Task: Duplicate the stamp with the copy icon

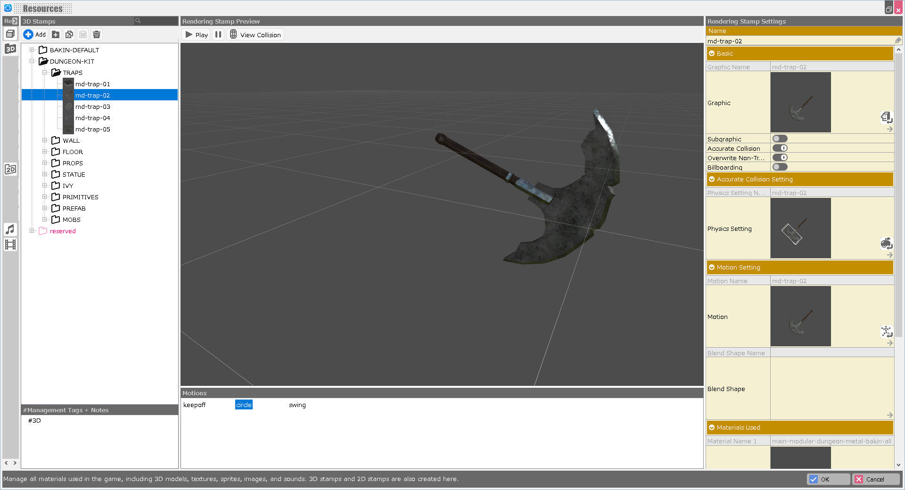Action: [69, 34]
